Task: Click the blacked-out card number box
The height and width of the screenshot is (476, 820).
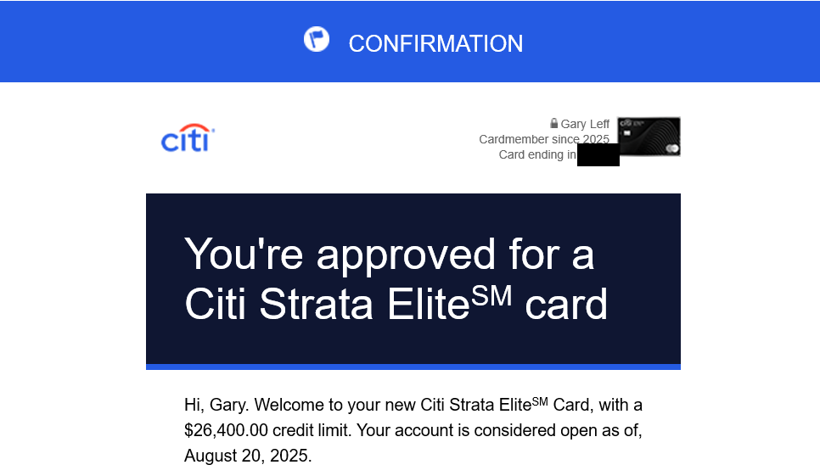Action: 598,154
